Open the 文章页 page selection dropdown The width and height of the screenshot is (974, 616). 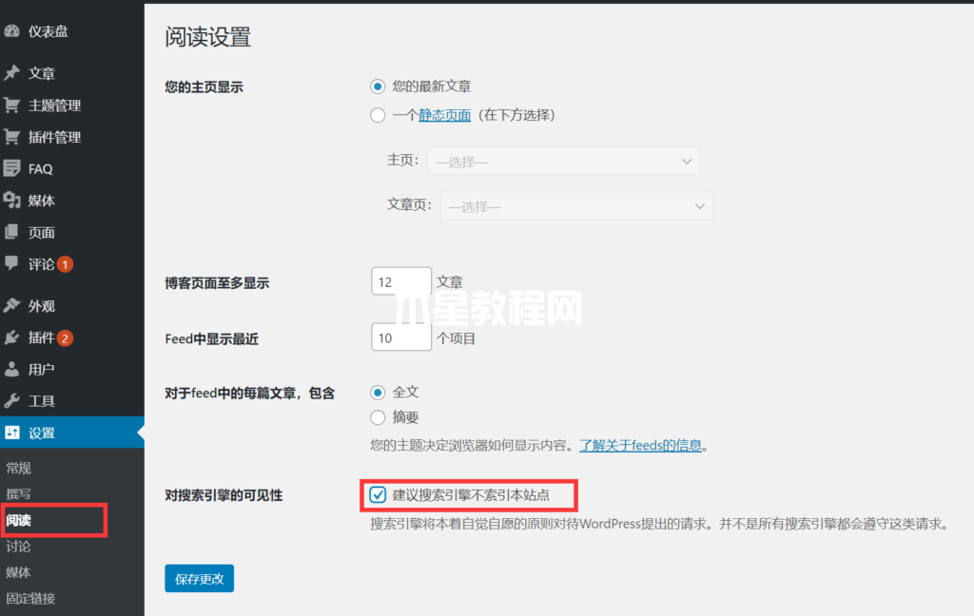click(576, 206)
